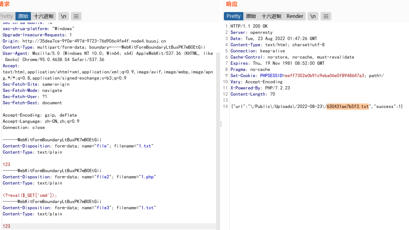
Task: Click the Server: openresty header
Action: 252,32
